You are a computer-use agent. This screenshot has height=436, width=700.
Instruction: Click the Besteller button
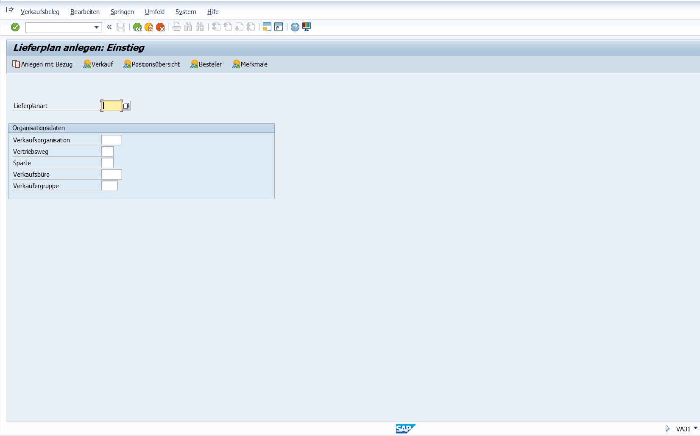(206, 64)
